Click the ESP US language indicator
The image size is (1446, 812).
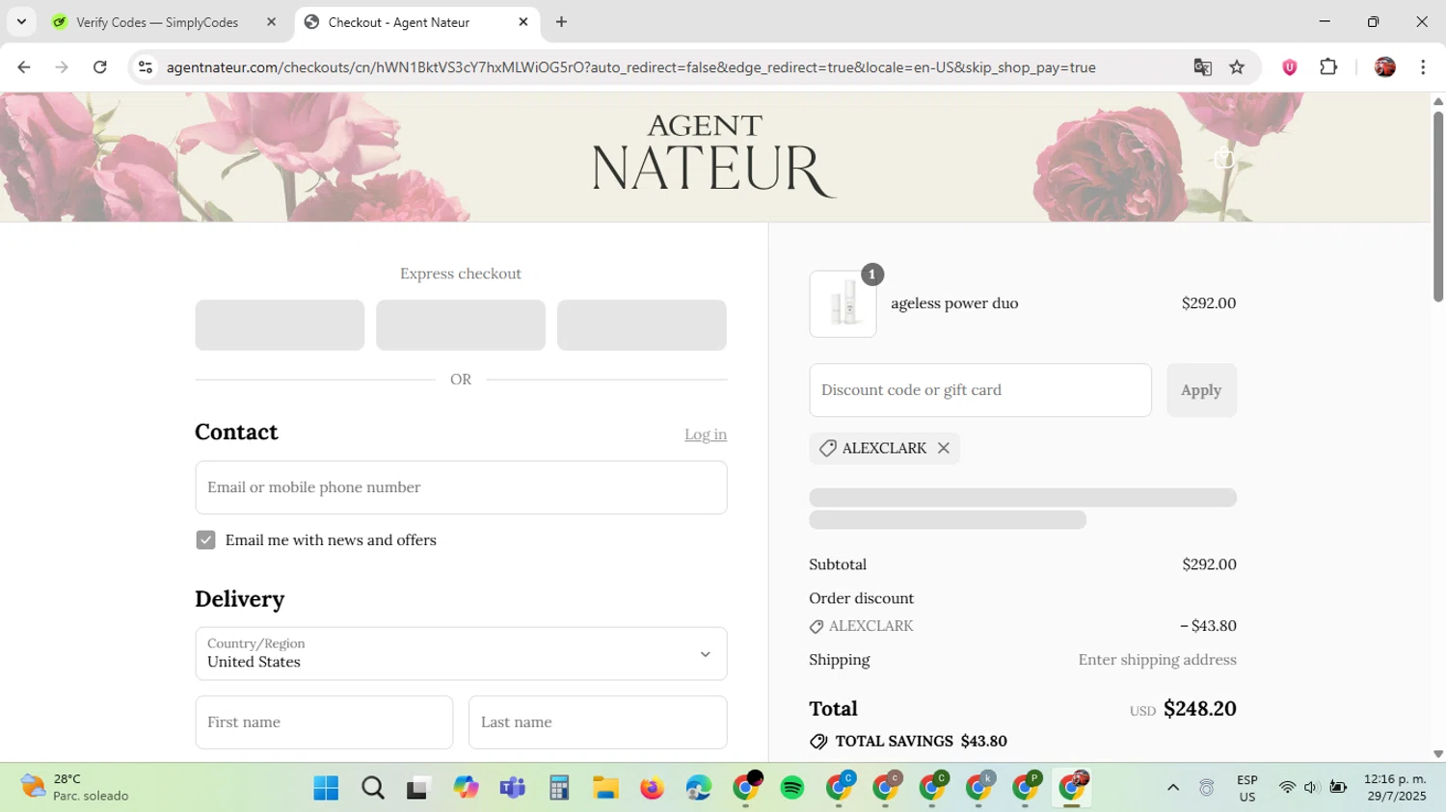point(1247,788)
